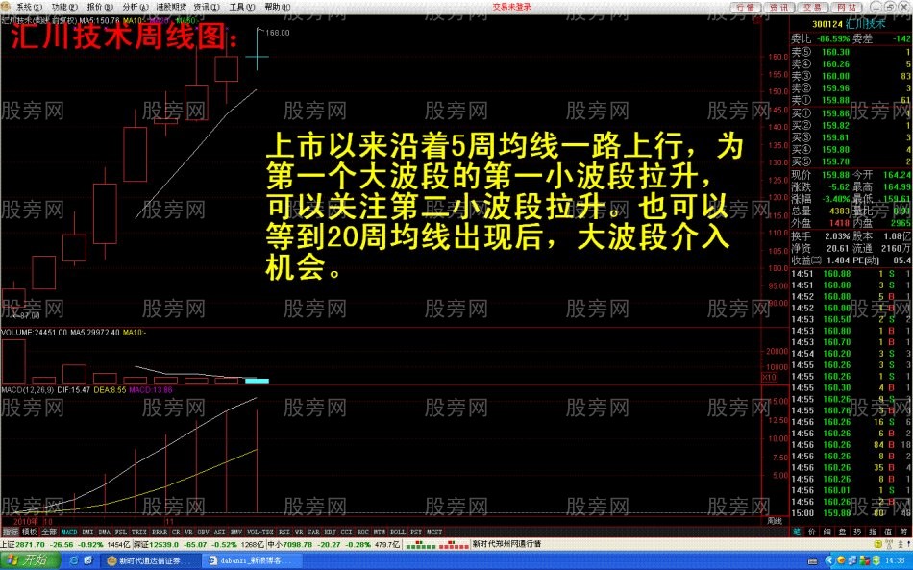The image size is (913, 570).
Task: Click the 周线 period label
Action: tap(775, 521)
